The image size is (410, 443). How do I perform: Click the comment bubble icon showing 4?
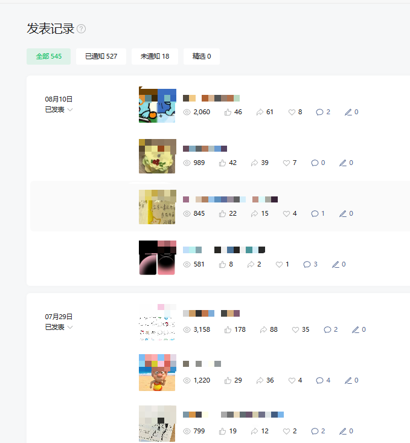pos(319,381)
